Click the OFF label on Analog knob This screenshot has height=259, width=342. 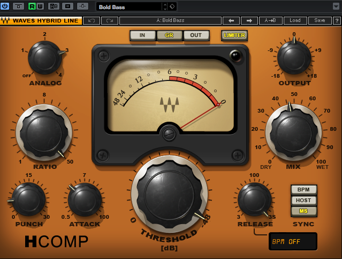pos(27,76)
